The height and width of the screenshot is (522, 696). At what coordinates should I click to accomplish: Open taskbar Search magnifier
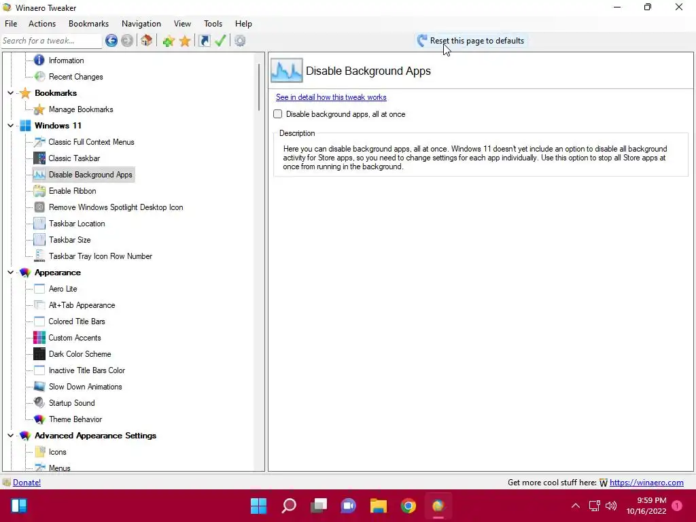289,506
